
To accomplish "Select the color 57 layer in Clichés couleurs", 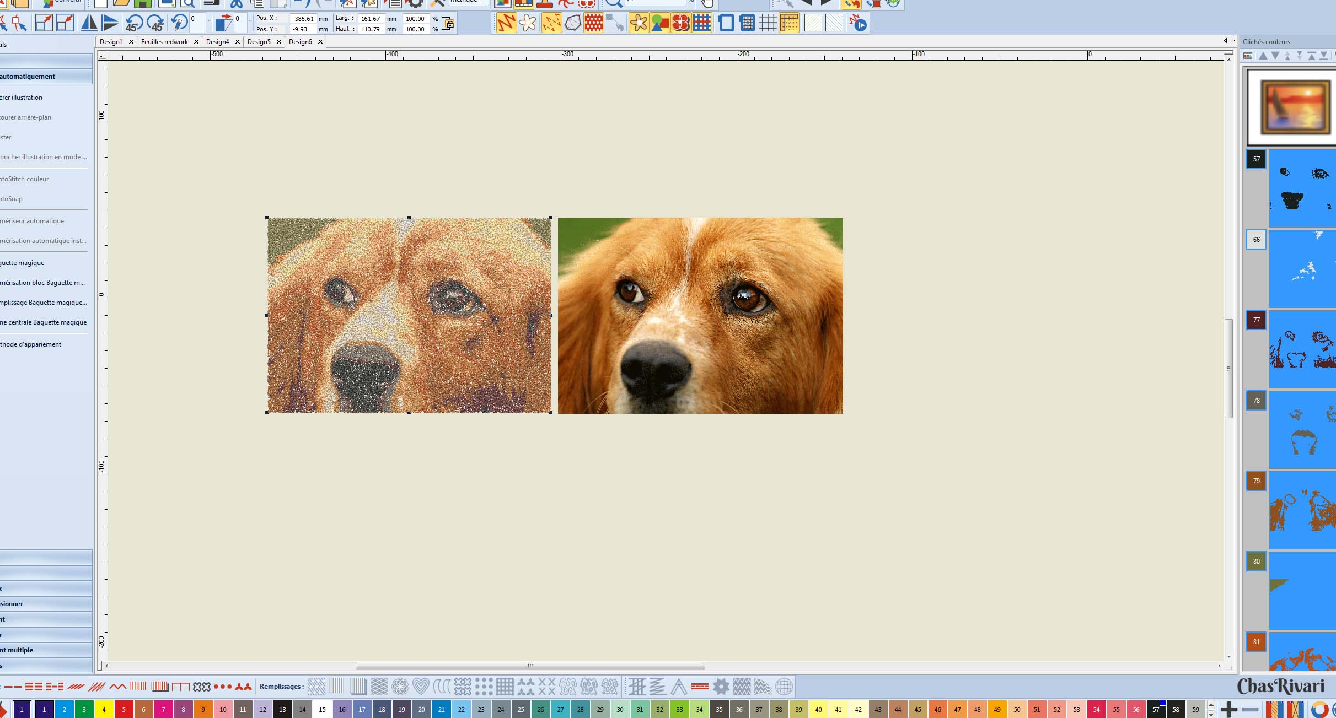I will click(1256, 159).
